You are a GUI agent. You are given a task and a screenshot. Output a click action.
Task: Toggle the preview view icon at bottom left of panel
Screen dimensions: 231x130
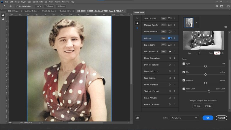[x=137, y=118]
